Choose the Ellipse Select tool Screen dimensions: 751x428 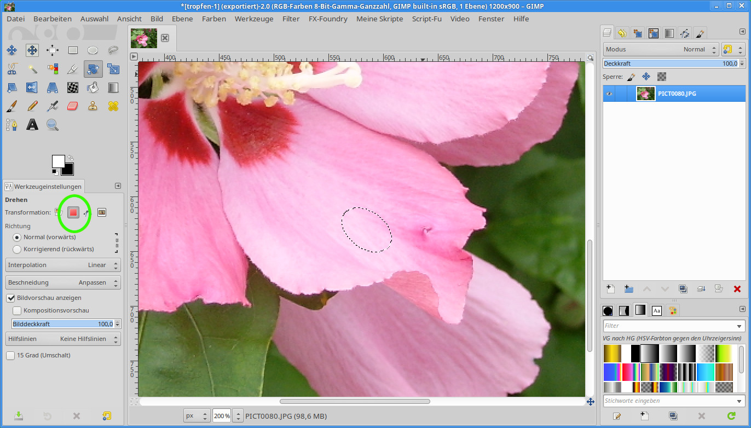tap(93, 50)
